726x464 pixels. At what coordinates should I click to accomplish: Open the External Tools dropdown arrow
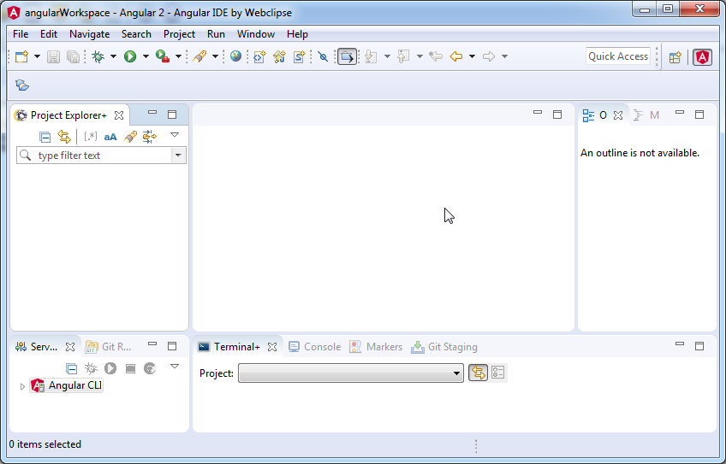point(178,56)
